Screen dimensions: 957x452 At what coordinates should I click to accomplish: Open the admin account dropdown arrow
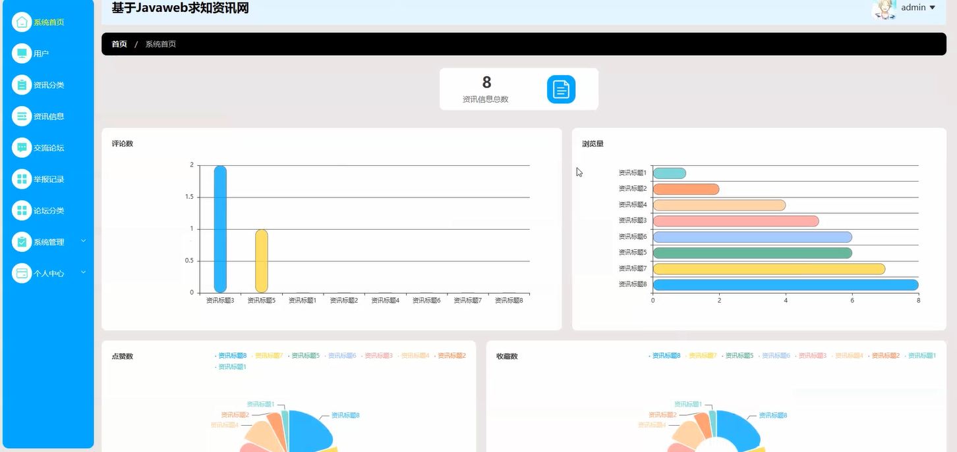click(x=932, y=8)
